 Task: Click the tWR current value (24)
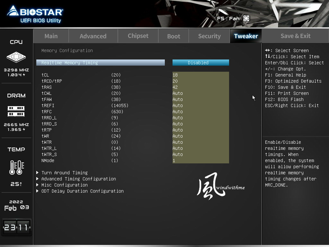pyautogui.click(x=116, y=136)
